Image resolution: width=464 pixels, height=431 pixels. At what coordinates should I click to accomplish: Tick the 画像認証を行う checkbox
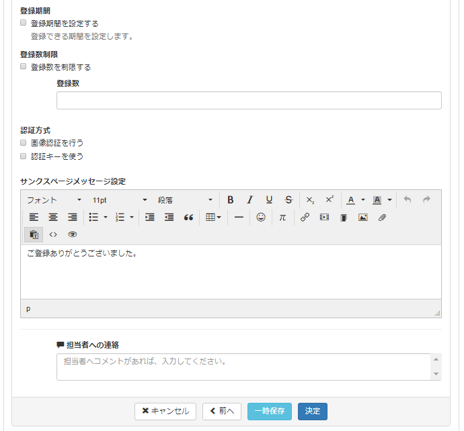tap(24, 143)
